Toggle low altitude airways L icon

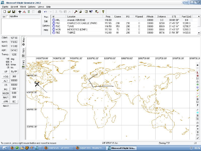[x=197, y=73]
